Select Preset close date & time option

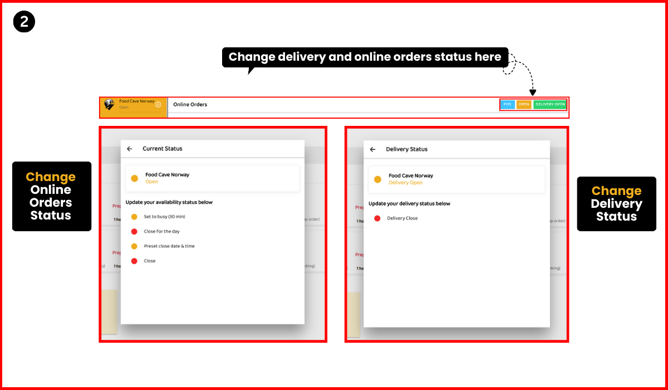[x=169, y=246]
